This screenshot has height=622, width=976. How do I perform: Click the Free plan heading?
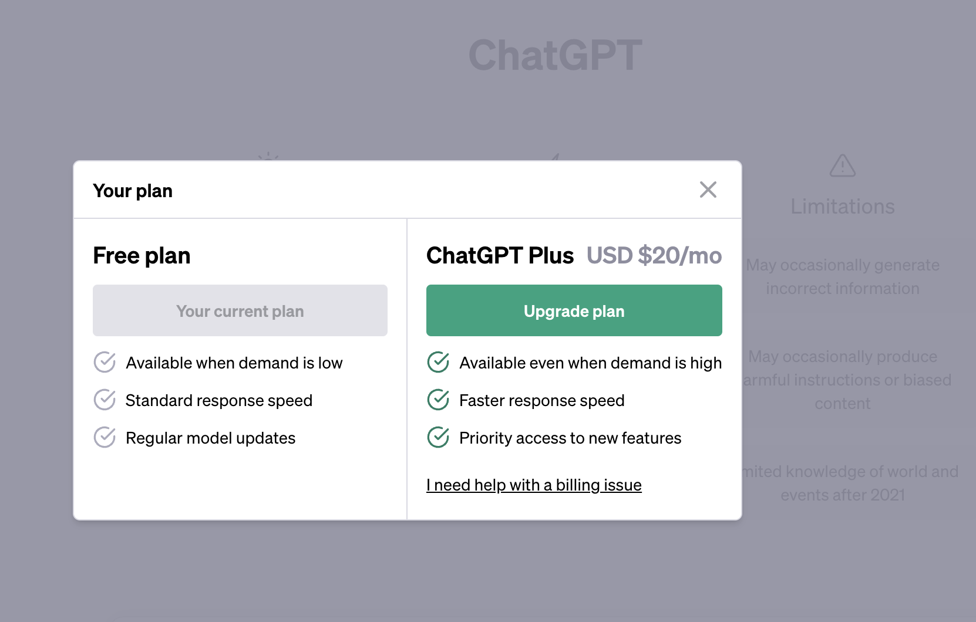pyautogui.click(x=142, y=256)
